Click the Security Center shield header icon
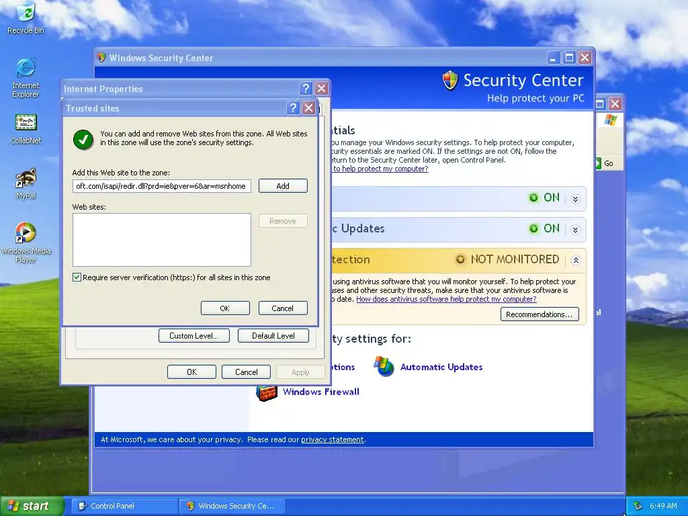This screenshot has height=516, width=688. point(449,81)
